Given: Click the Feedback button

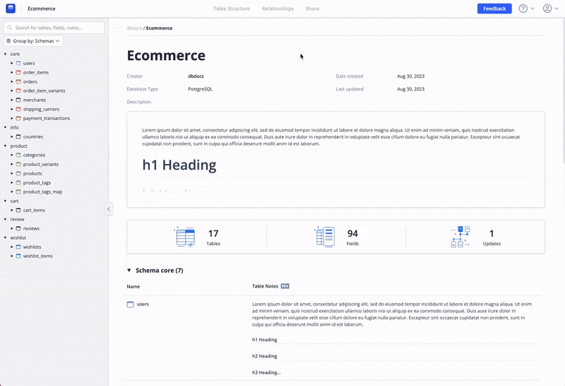Looking at the screenshot, I should (494, 8).
